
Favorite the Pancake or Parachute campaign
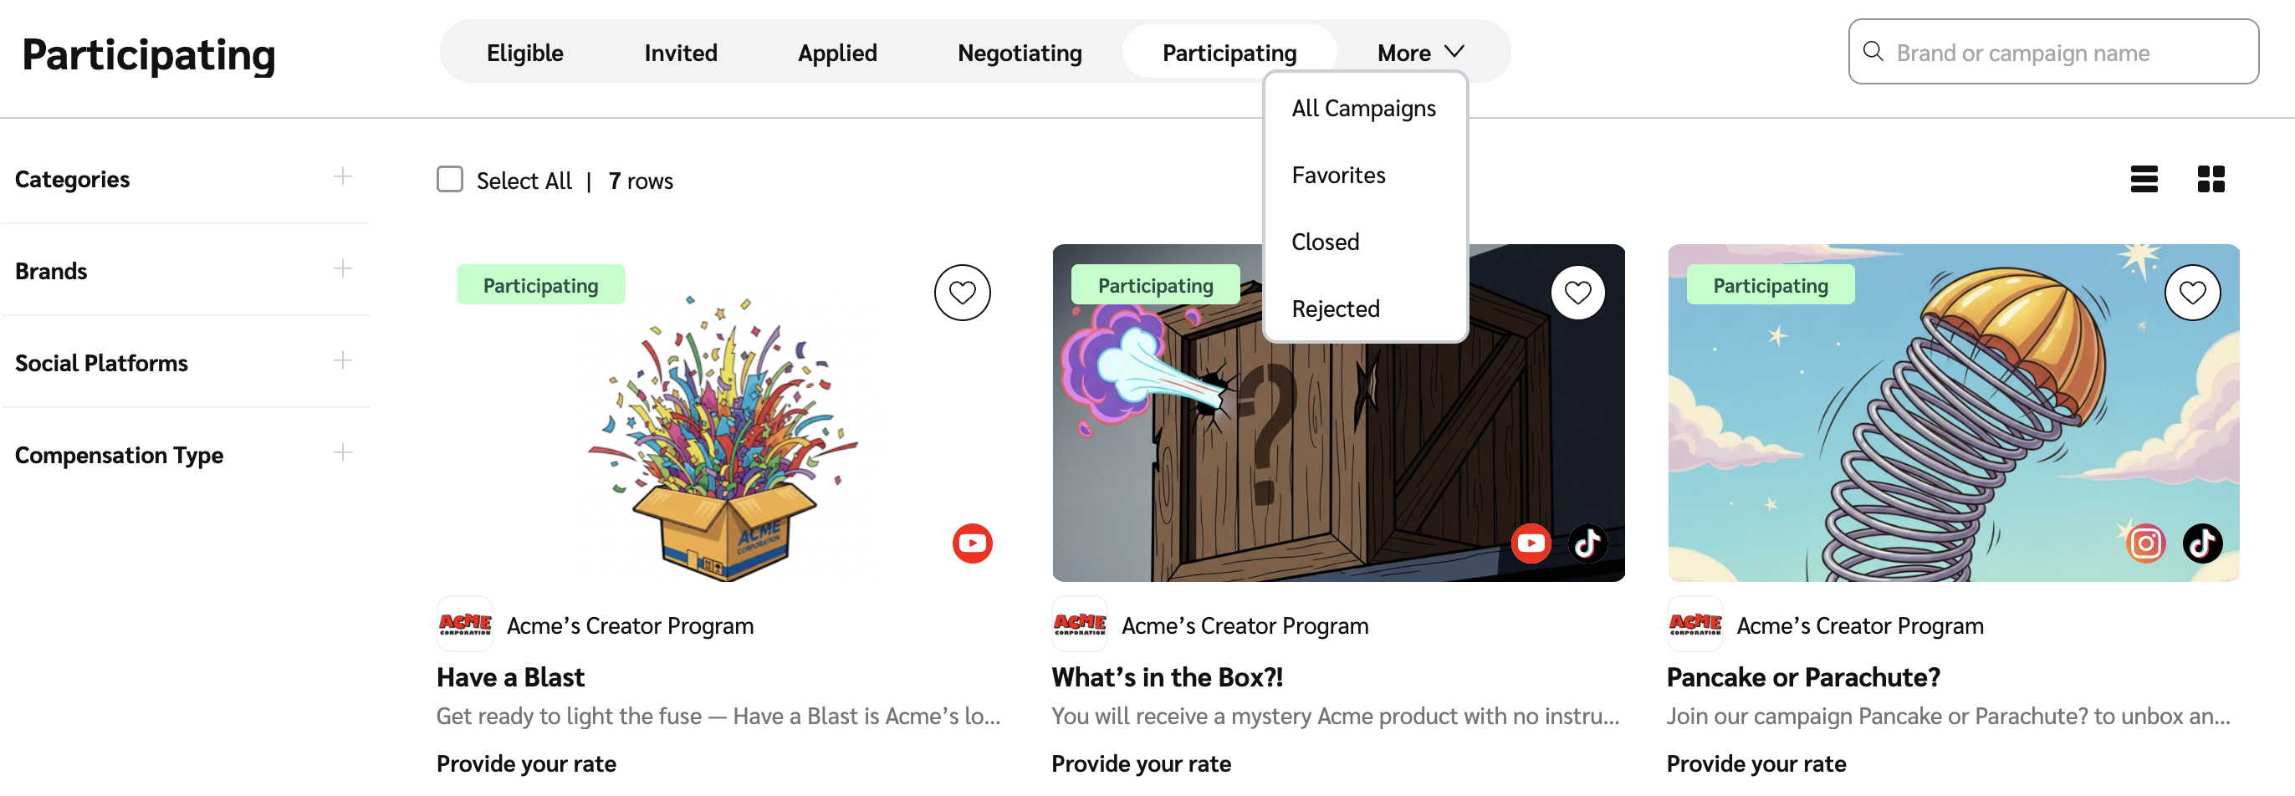2191,292
